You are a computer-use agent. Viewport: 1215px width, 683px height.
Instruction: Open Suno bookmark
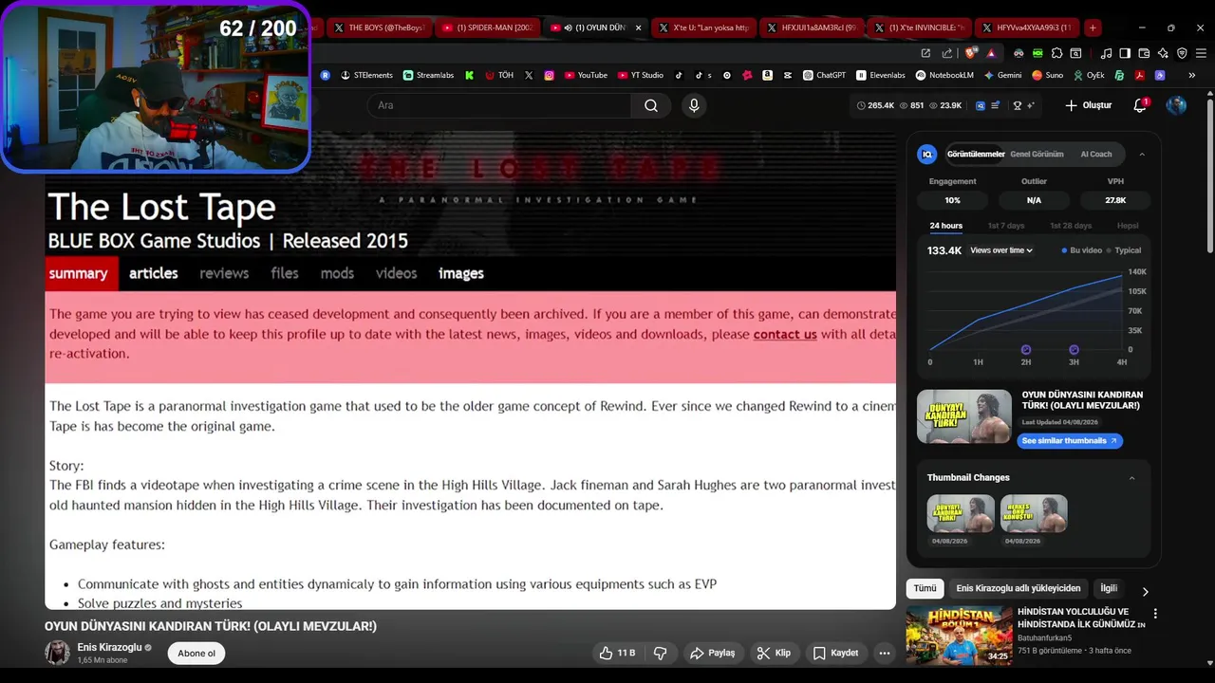pos(1047,75)
